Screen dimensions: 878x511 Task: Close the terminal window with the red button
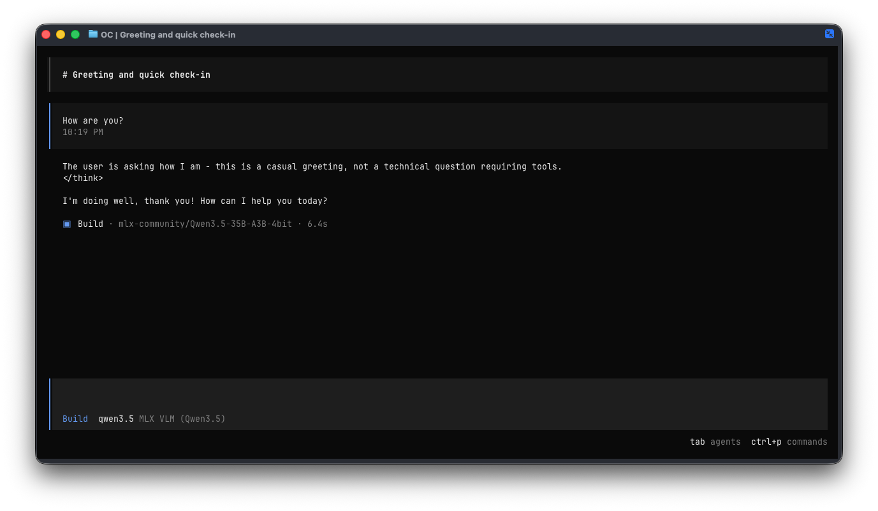(46, 34)
